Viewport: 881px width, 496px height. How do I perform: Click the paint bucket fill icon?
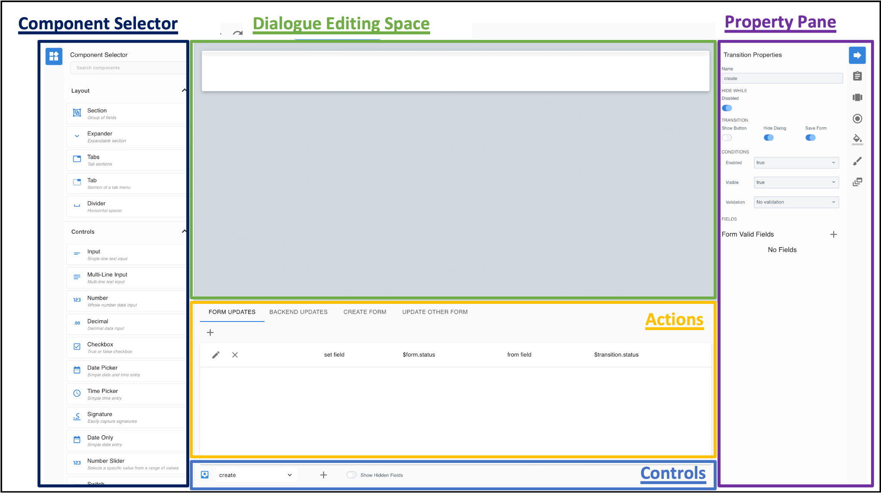coord(857,138)
